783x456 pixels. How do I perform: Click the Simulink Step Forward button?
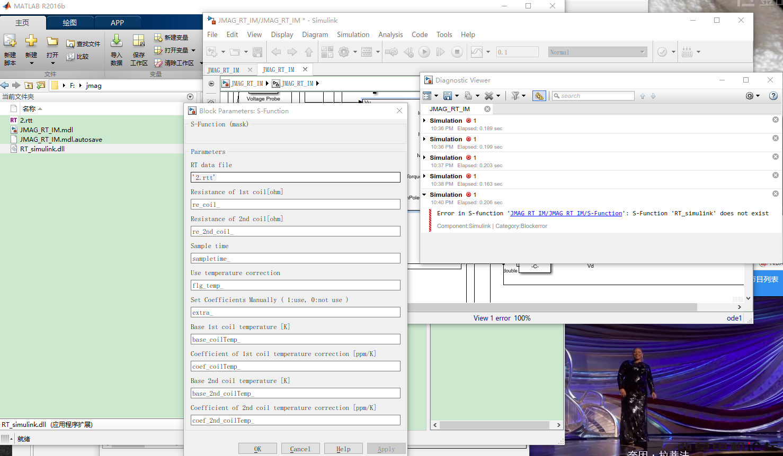(440, 52)
